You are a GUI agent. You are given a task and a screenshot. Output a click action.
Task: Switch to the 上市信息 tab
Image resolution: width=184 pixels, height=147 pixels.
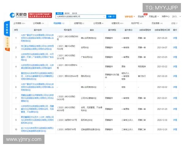coord(19,23)
